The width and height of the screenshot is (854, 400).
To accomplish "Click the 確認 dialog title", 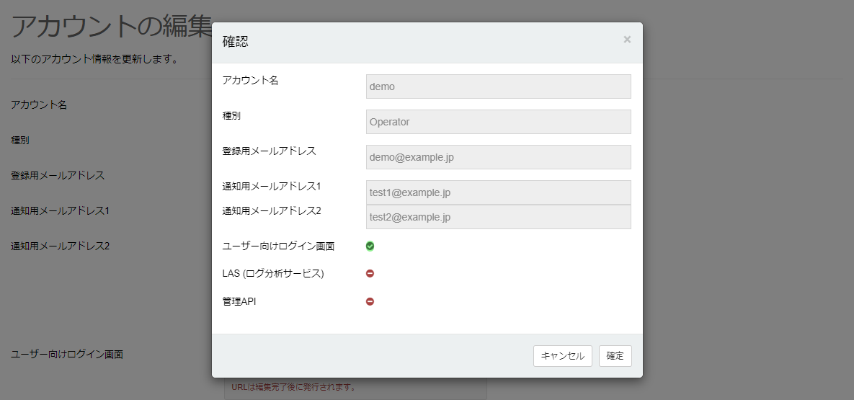I will 236,42.
